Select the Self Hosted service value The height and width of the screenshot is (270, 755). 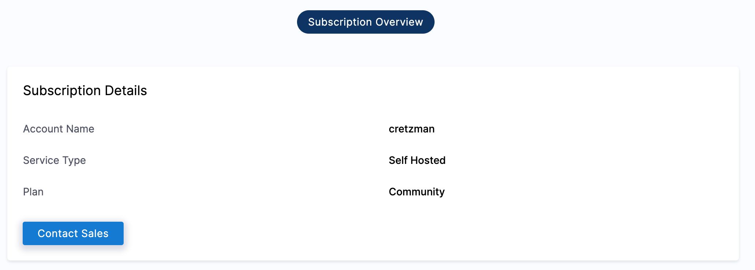417,160
